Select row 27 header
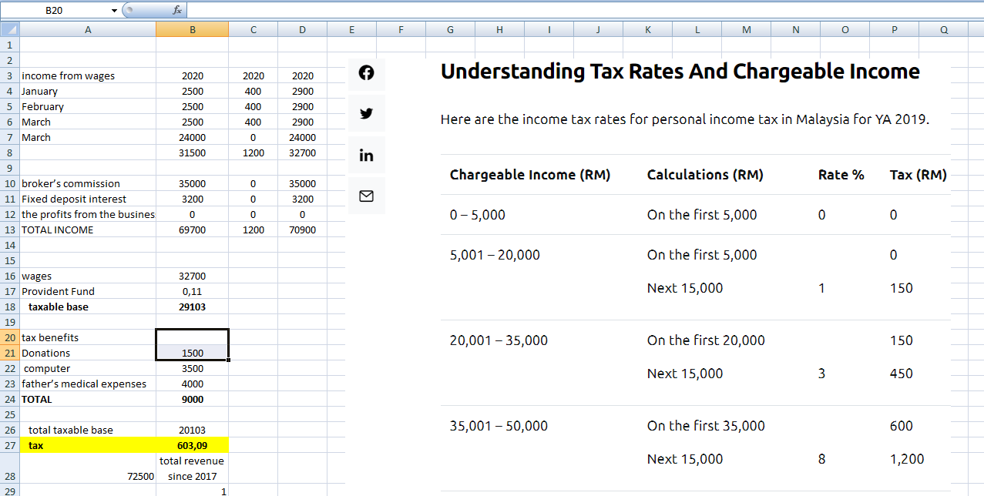The width and height of the screenshot is (984, 496). [x=9, y=445]
